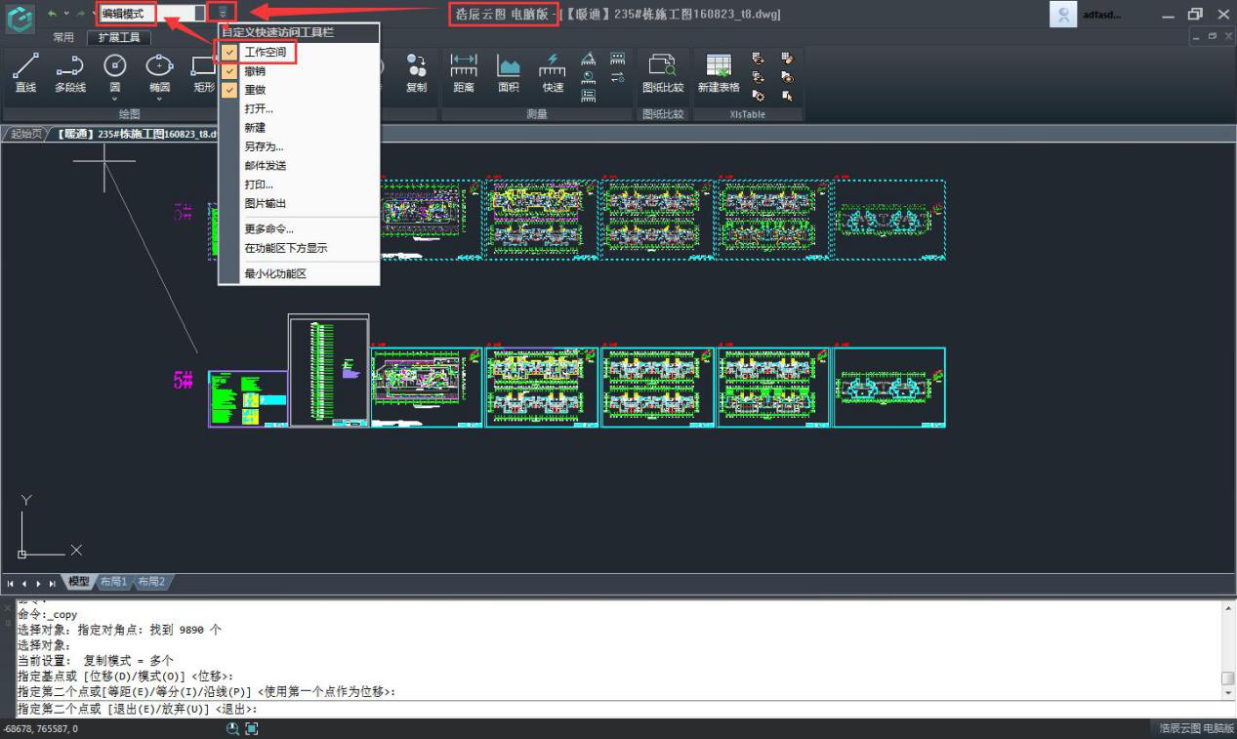Expand the redo history dropdown arrow
1237x739 pixels.
pos(93,14)
